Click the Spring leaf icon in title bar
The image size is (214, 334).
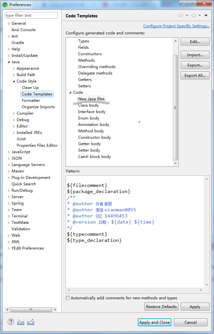(x=5, y=4)
